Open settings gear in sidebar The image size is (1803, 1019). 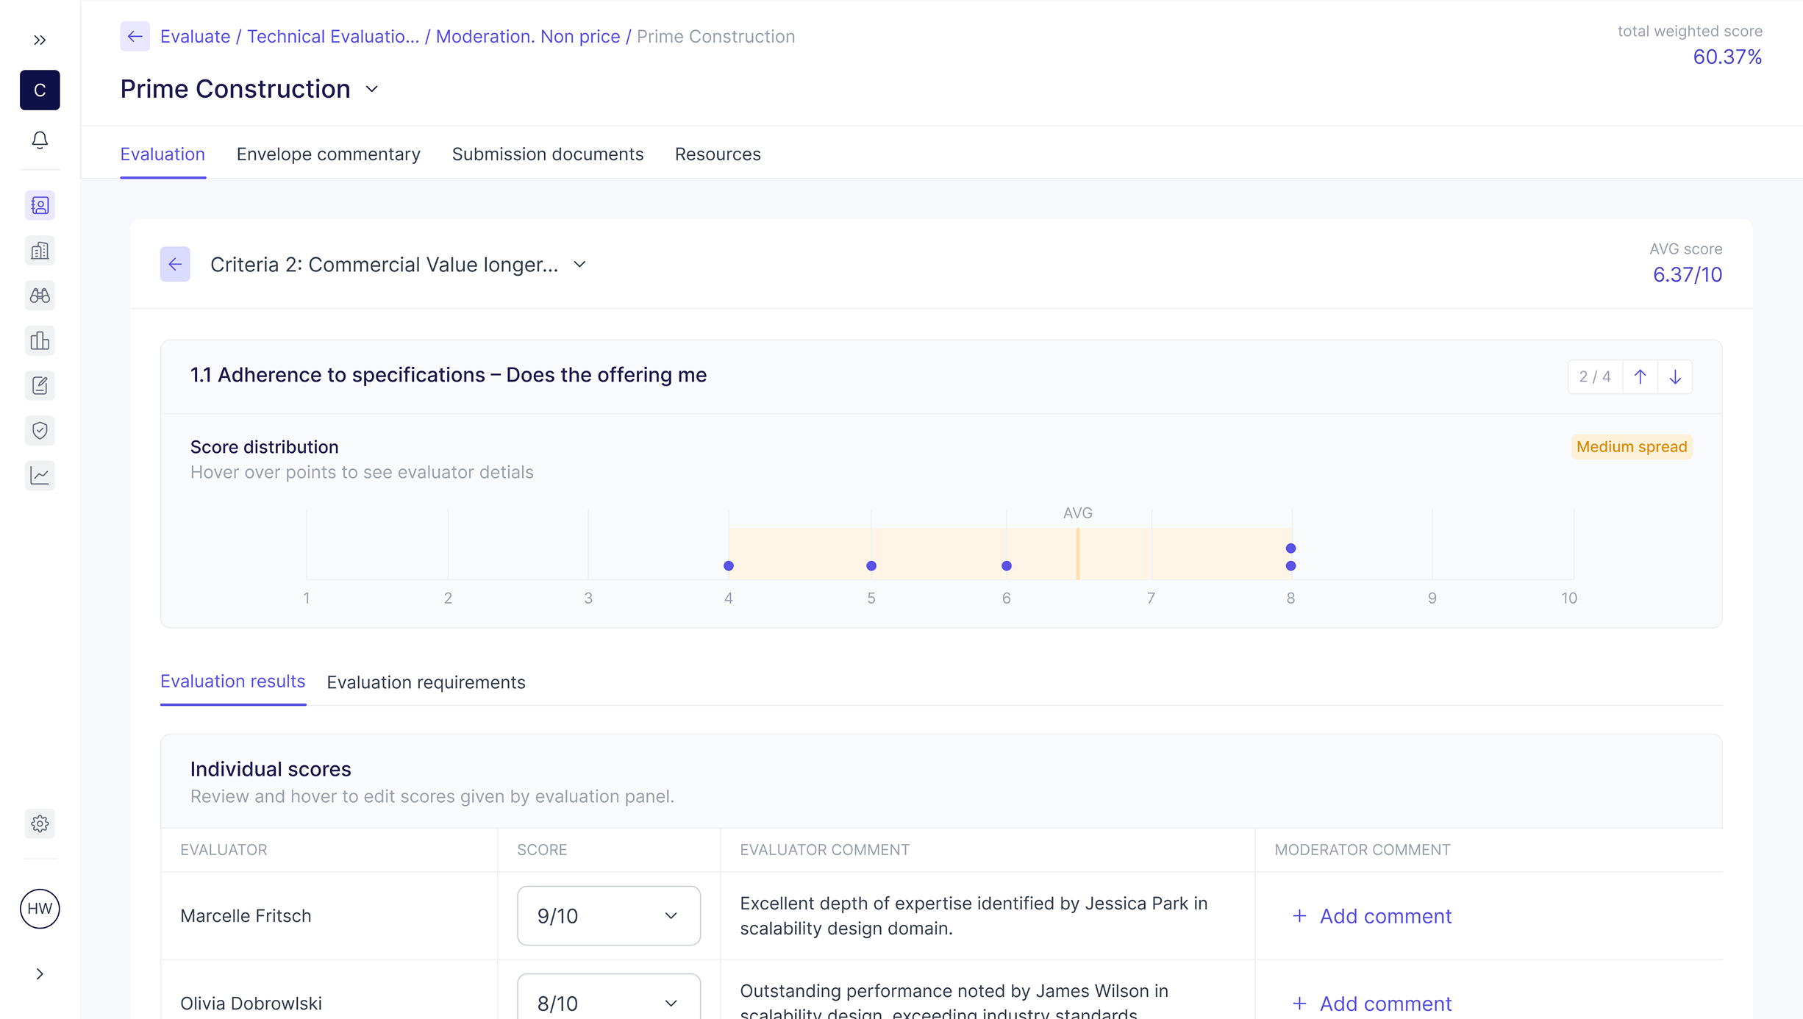tap(40, 823)
